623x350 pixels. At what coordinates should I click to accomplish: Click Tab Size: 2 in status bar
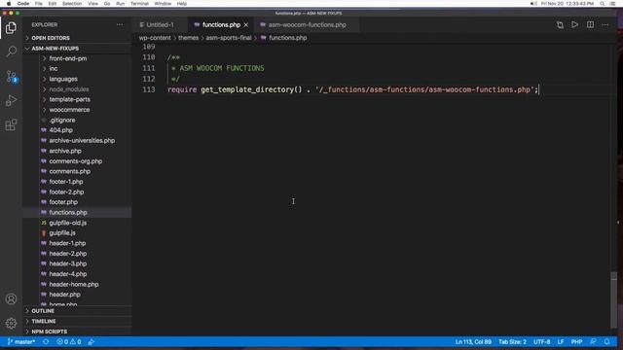(x=512, y=341)
